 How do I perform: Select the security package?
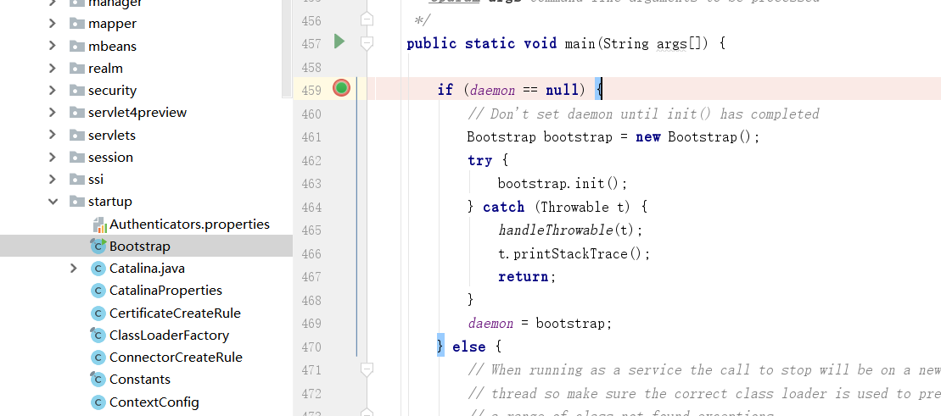(x=112, y=90)
